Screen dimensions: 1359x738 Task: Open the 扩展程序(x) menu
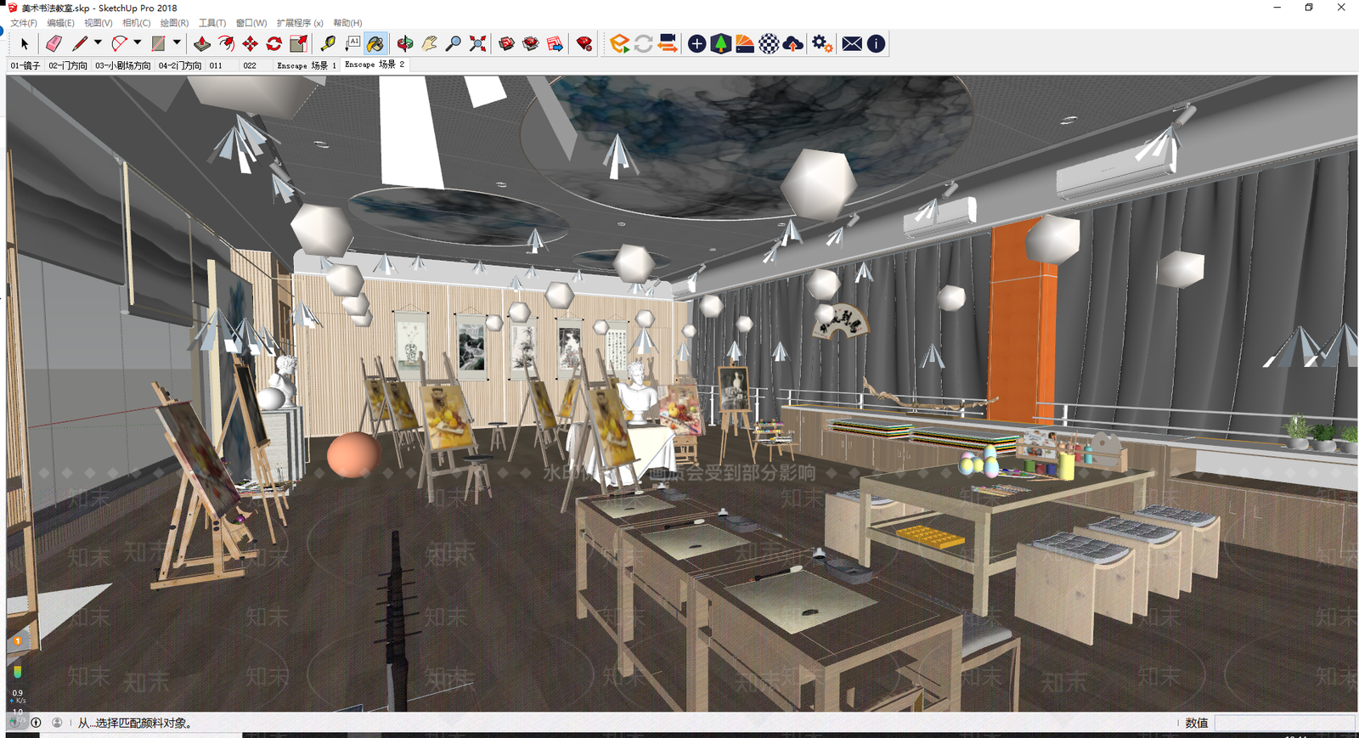pos(300,23)
